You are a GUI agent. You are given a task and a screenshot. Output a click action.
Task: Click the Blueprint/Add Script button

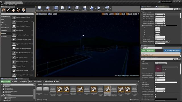tap(172, 50)
